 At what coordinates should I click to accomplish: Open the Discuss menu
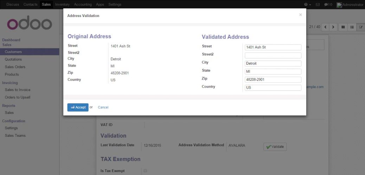point(13,5)
